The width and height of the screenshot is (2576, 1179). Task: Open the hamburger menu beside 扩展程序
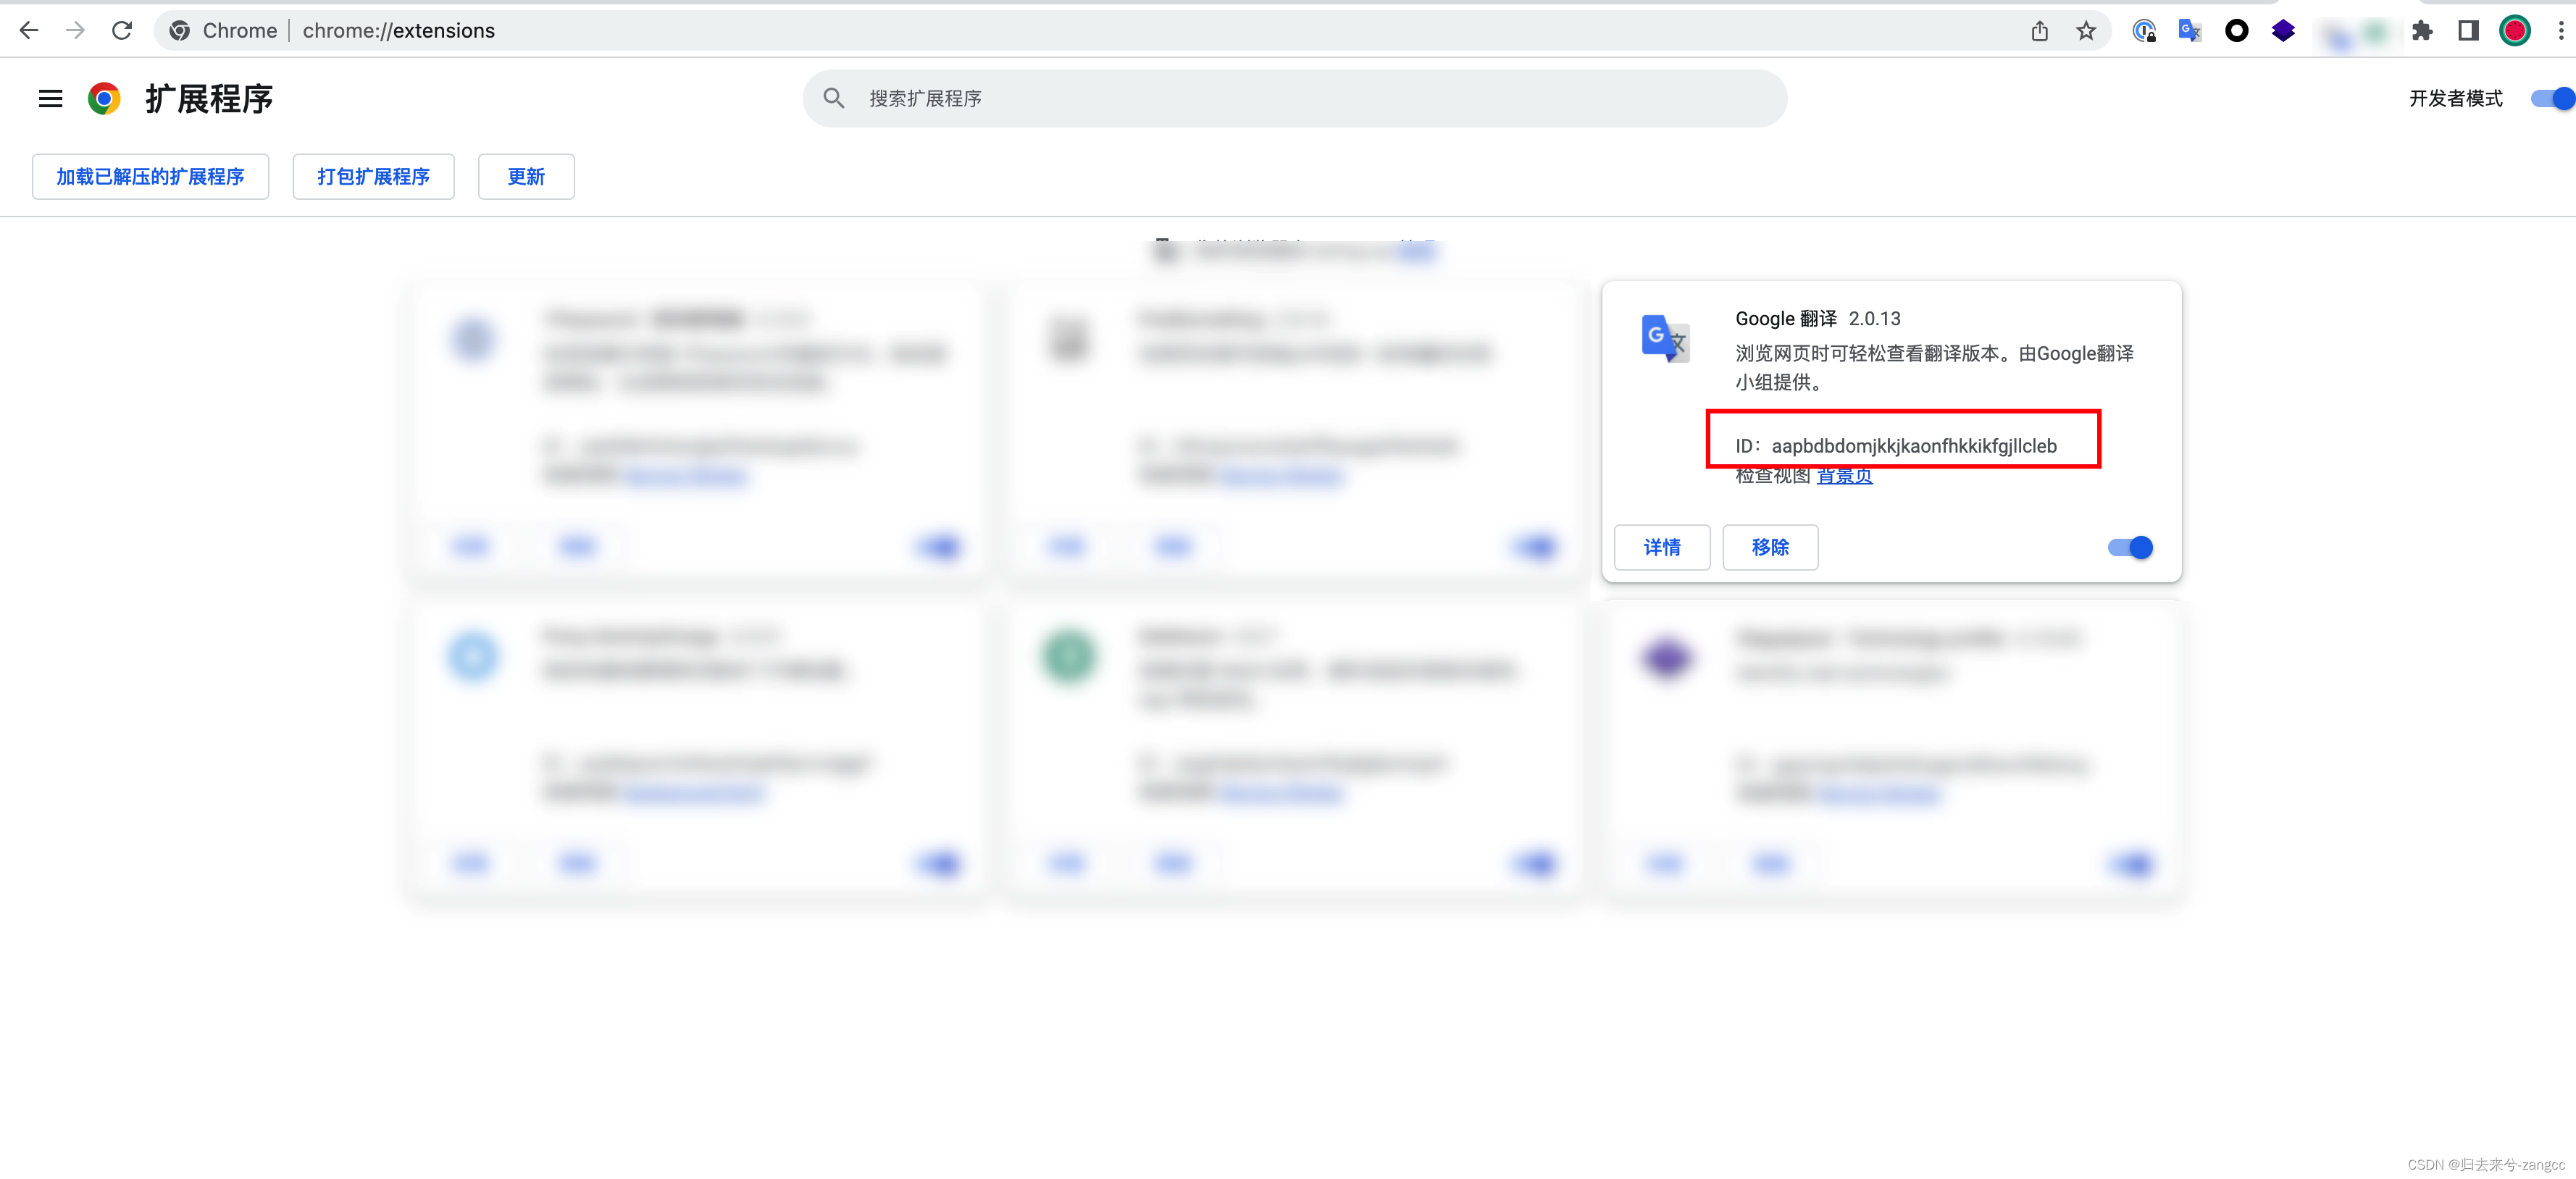[x=50, y=98]
